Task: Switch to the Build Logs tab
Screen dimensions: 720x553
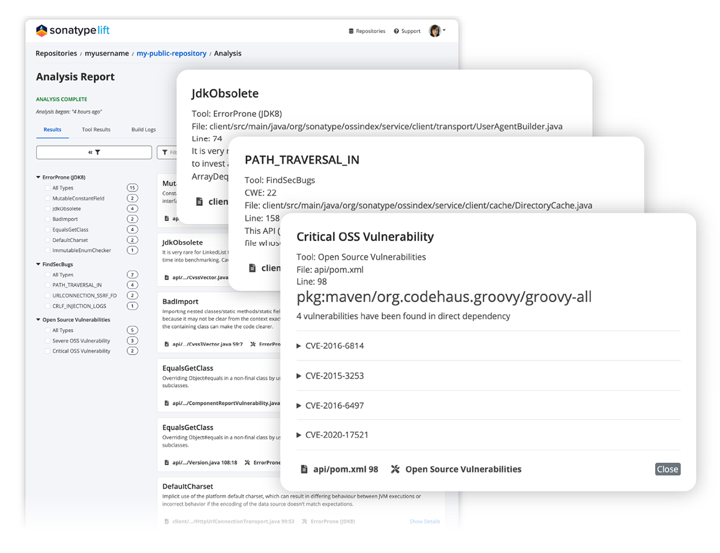Action: pyautogui.click(x=143, y=130)
